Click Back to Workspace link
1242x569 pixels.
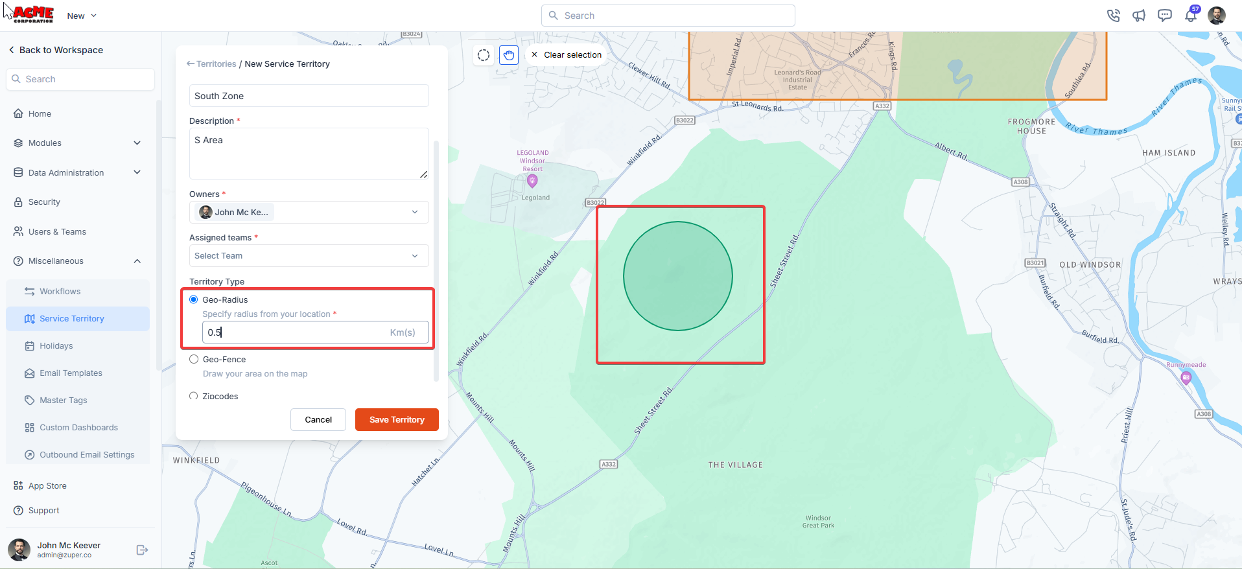56,50
